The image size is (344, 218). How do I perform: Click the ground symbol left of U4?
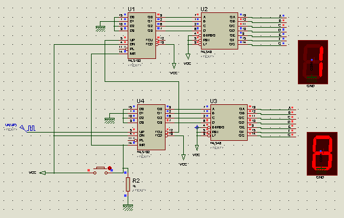(x=109, y=121)
